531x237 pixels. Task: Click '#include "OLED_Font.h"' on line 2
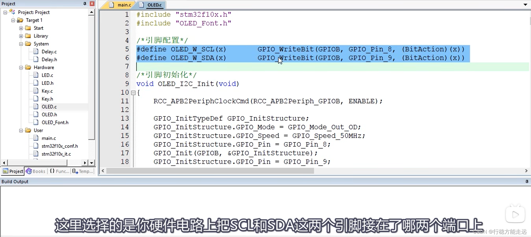(x=184, y=23)
